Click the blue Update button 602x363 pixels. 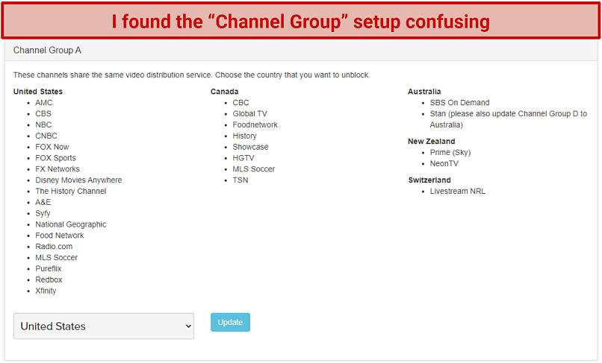pos(230,322)
